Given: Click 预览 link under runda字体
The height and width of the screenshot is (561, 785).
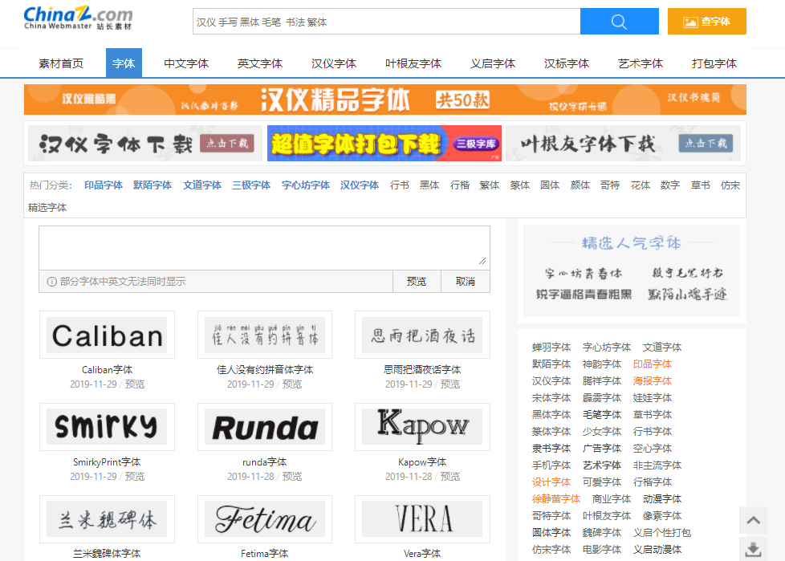Looking at the screenshot, I should pos(292,476).
